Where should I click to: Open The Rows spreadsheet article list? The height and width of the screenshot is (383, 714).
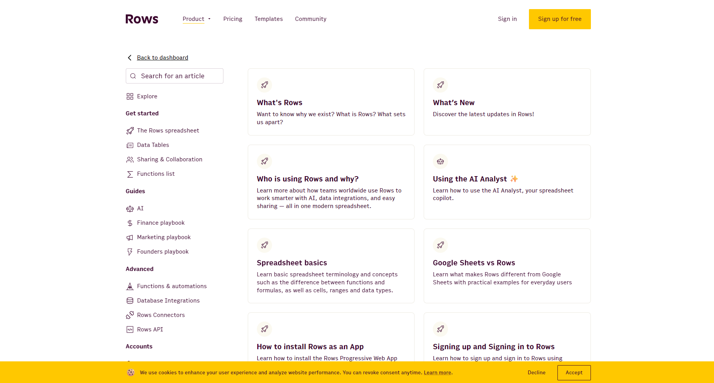168,131
